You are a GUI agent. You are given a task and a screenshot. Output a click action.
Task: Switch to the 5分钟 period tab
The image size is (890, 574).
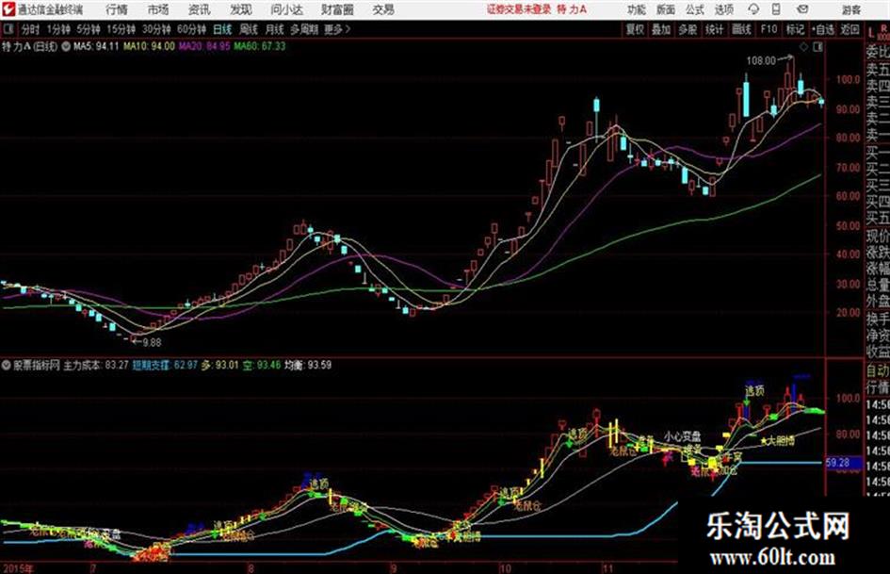pos(88,29)
